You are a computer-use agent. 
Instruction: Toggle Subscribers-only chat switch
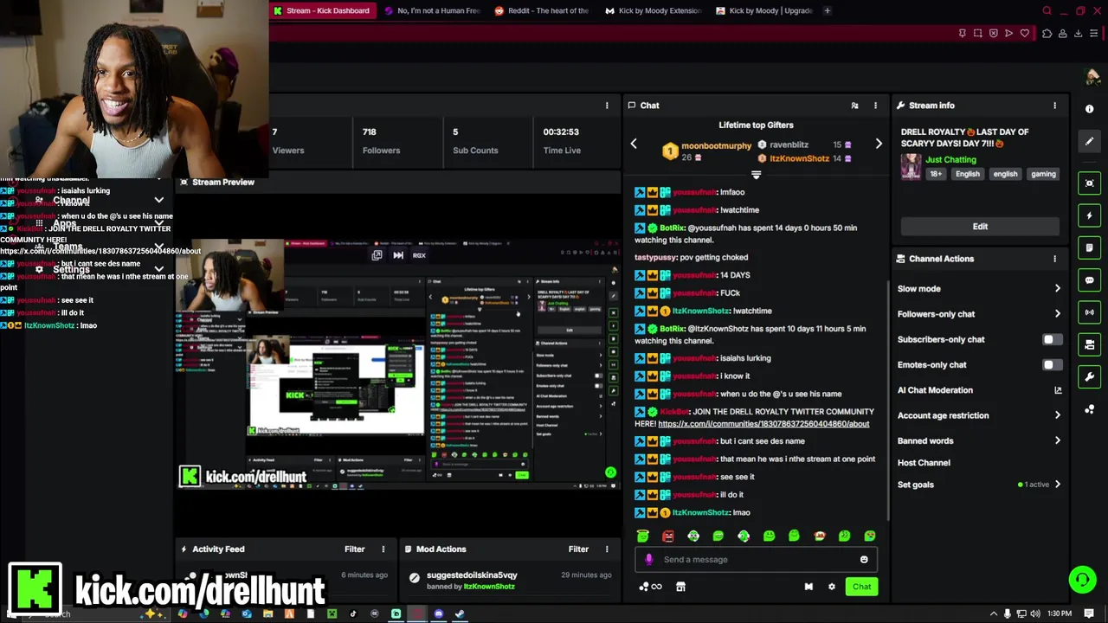[x=1051, y=339]
